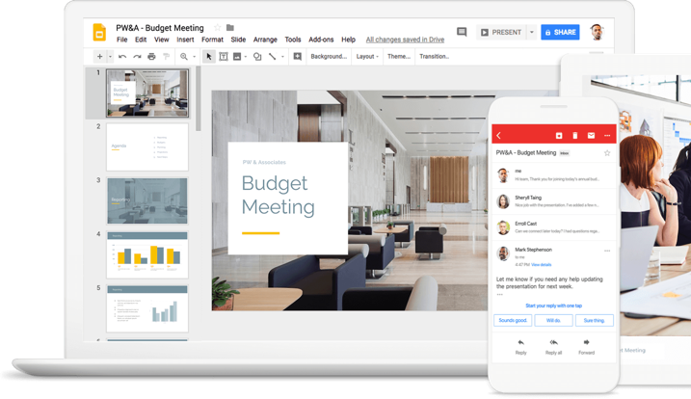Open the Help menu
The image size is (691, 399).
348,40
